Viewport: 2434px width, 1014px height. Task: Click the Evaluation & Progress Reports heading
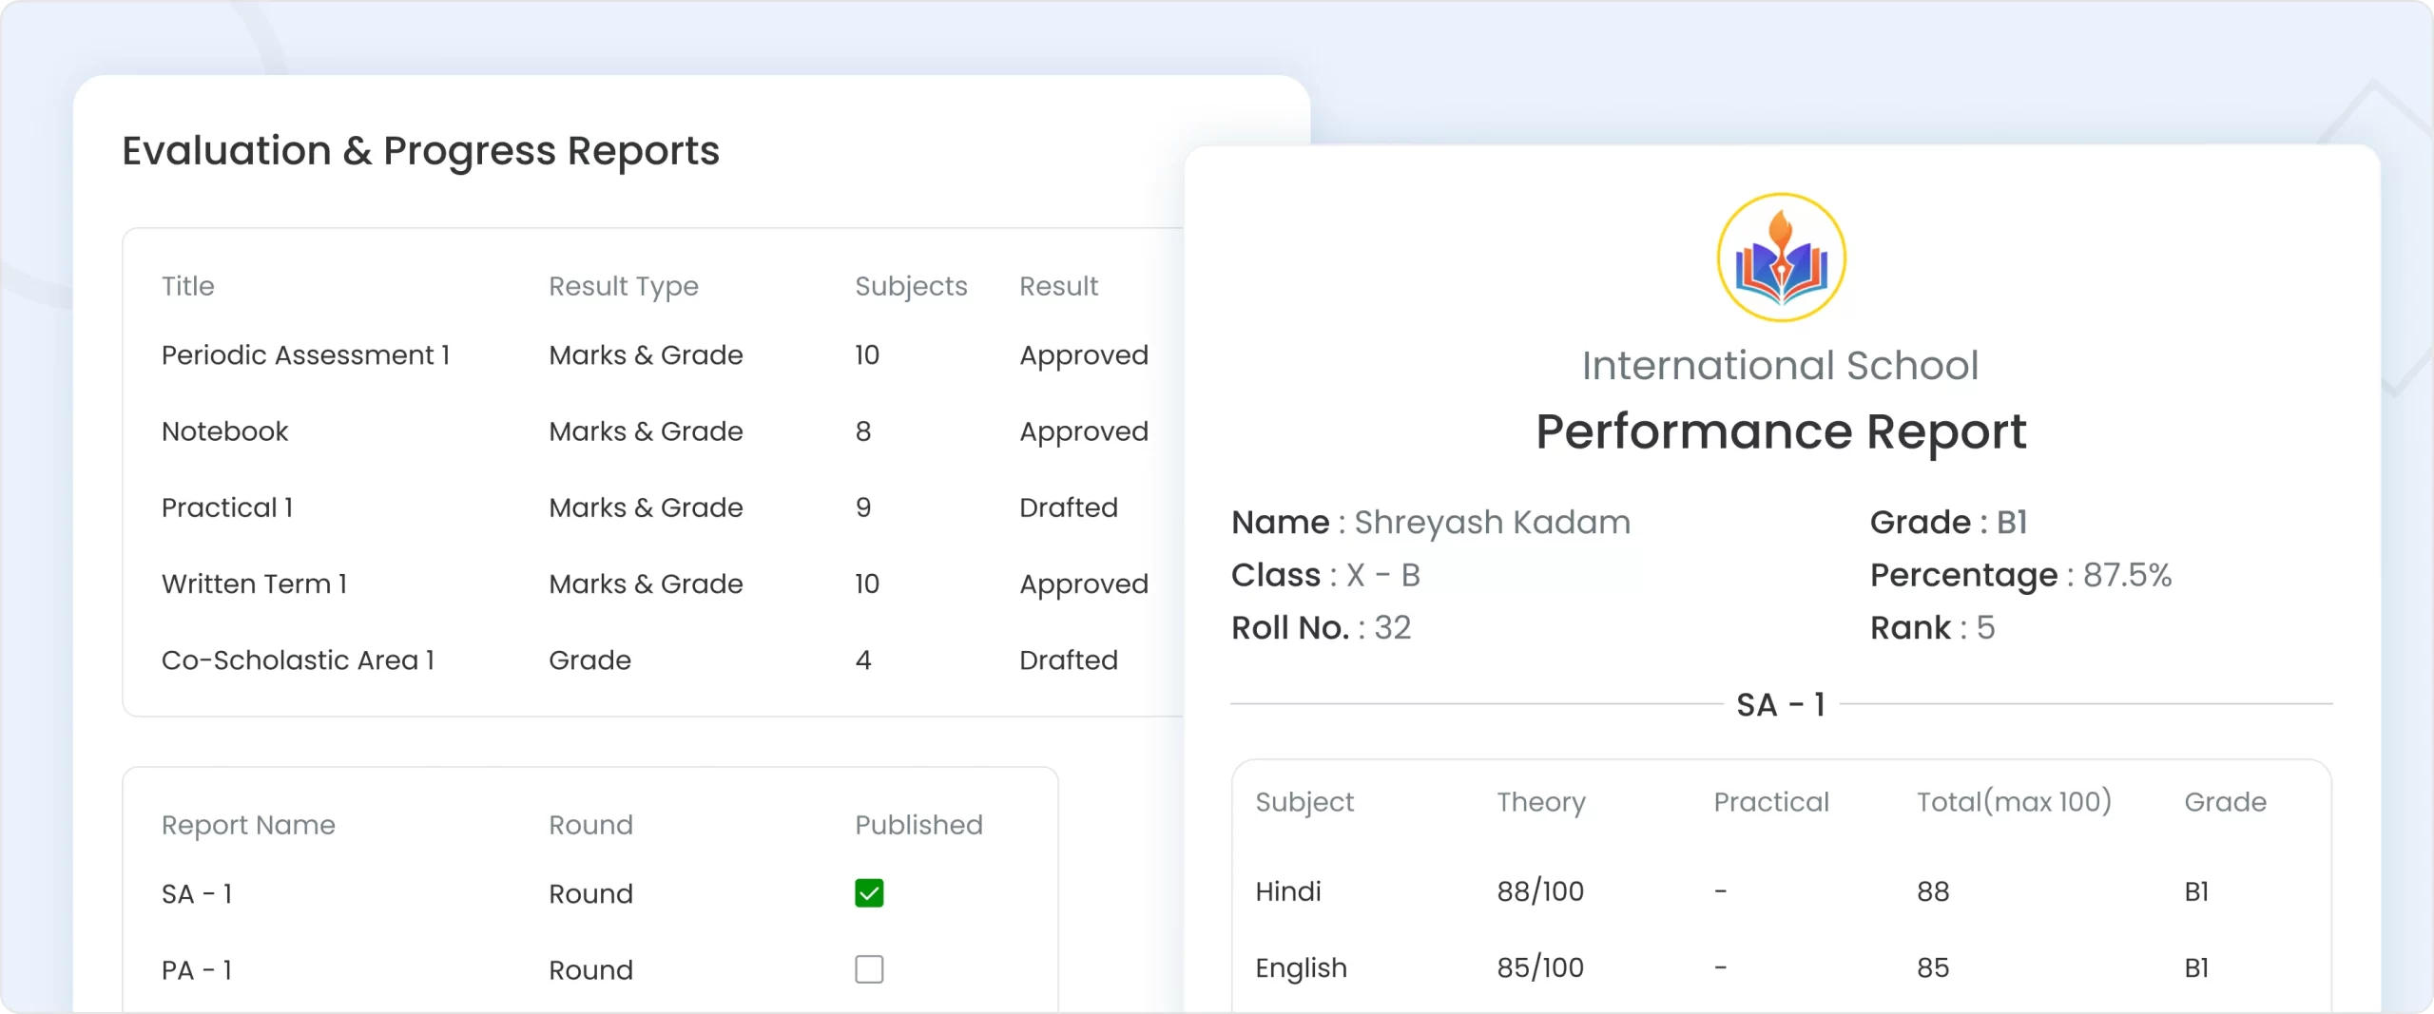tap(421, 150)
